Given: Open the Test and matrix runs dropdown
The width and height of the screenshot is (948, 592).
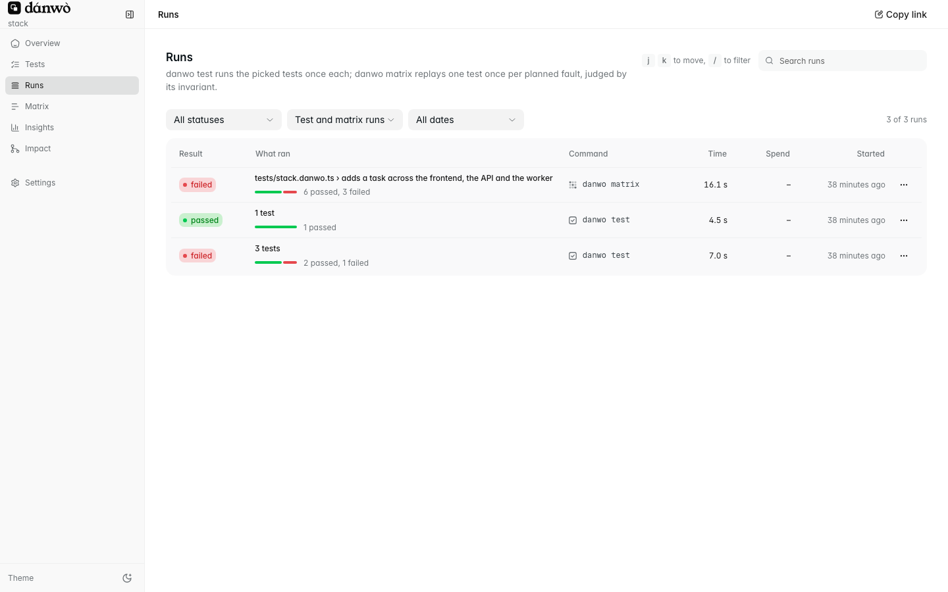Looking at the screenshot, I should (345, 120).
